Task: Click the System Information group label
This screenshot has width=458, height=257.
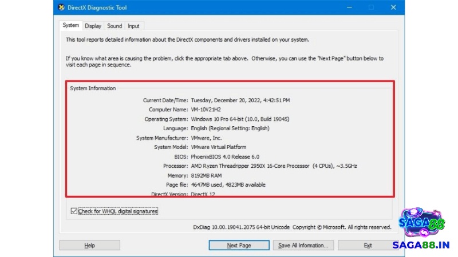Action: (93, 89)
